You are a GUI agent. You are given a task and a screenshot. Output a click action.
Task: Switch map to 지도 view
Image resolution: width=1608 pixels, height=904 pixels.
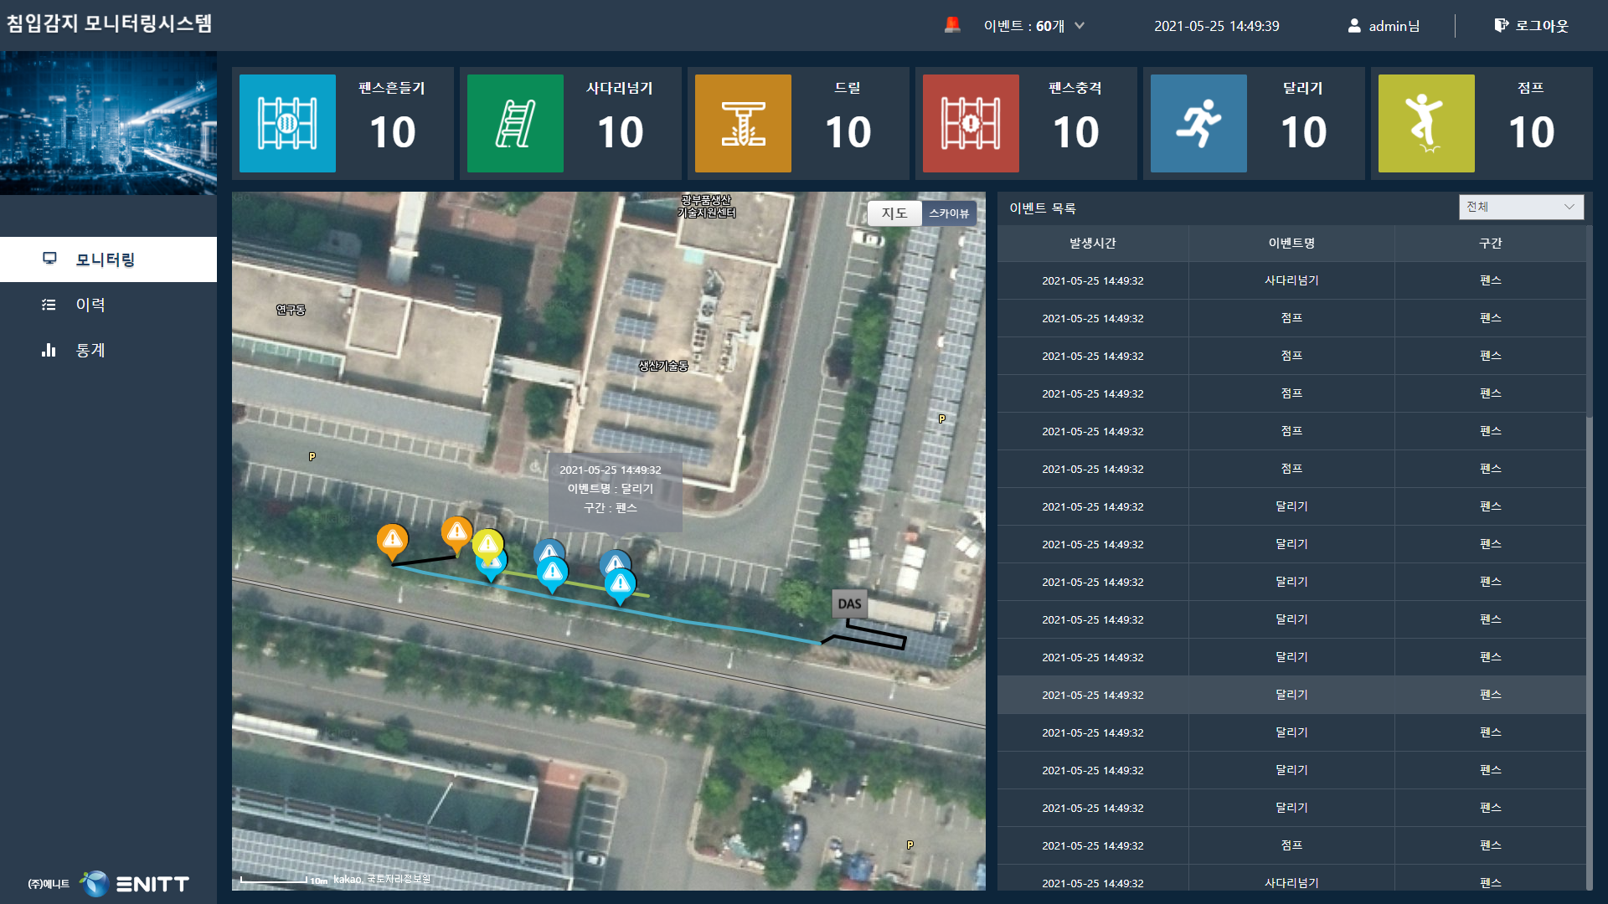(x=894, y=213)
